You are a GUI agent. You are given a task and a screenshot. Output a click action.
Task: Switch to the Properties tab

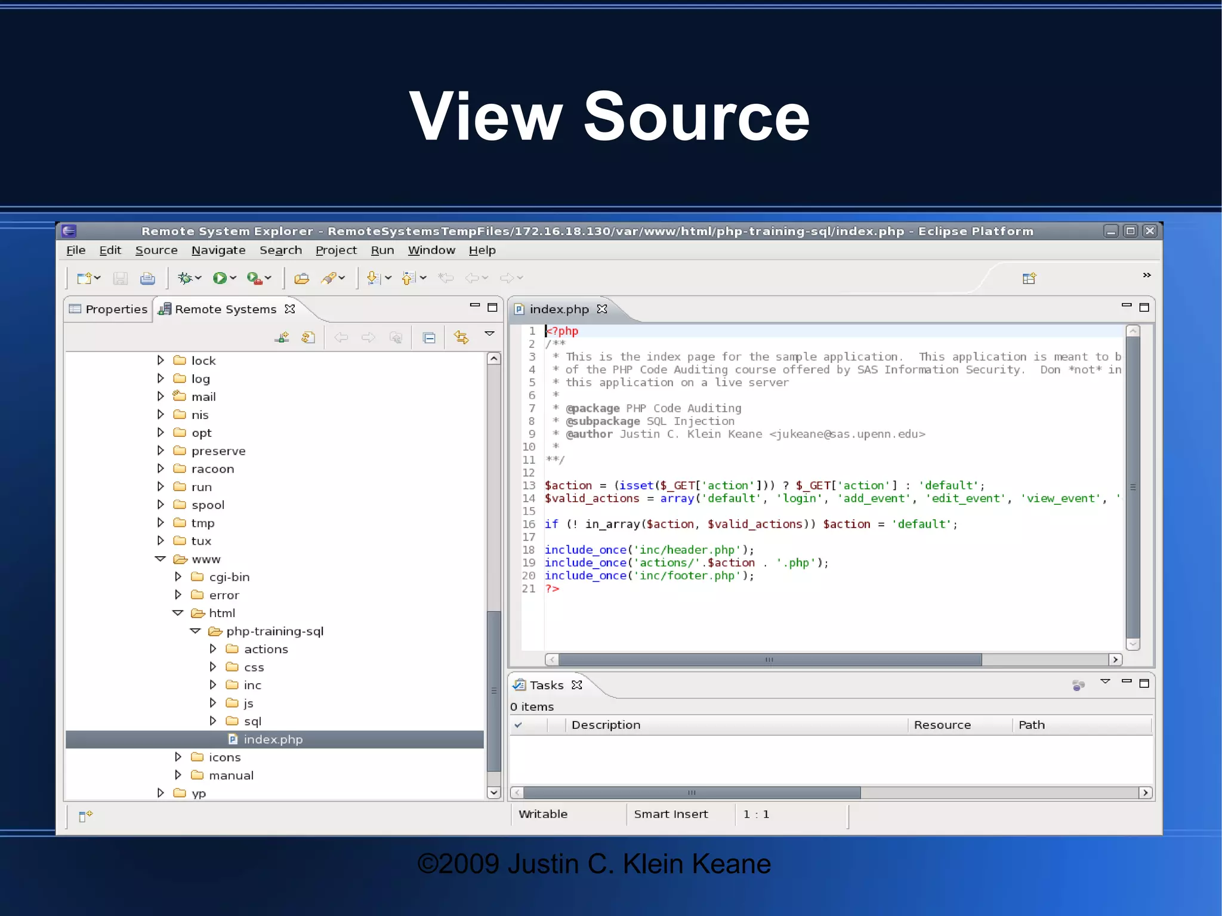(x=108, y=309)
